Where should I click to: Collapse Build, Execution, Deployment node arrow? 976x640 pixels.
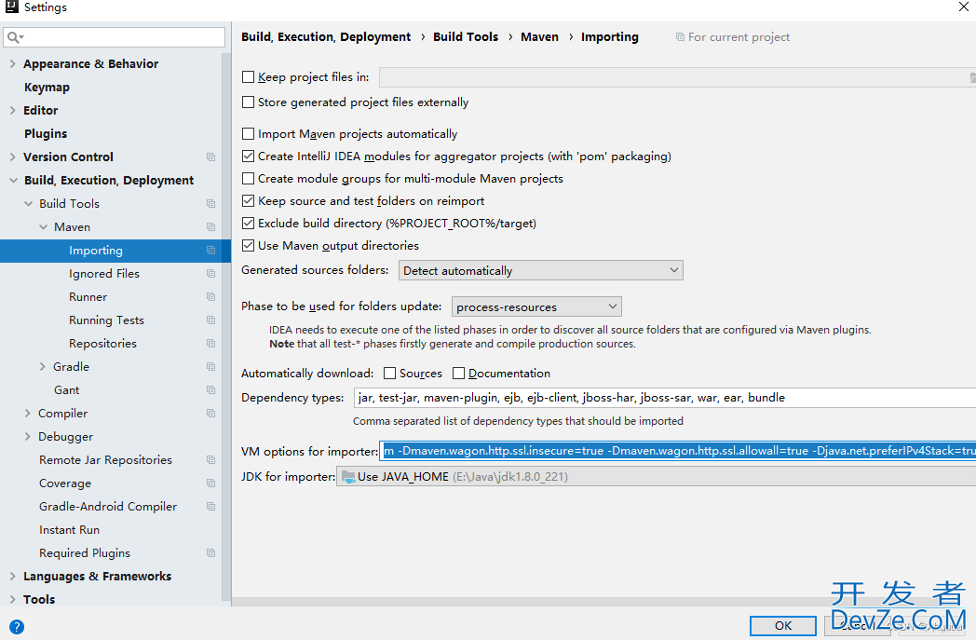click(x=13, y=181)
